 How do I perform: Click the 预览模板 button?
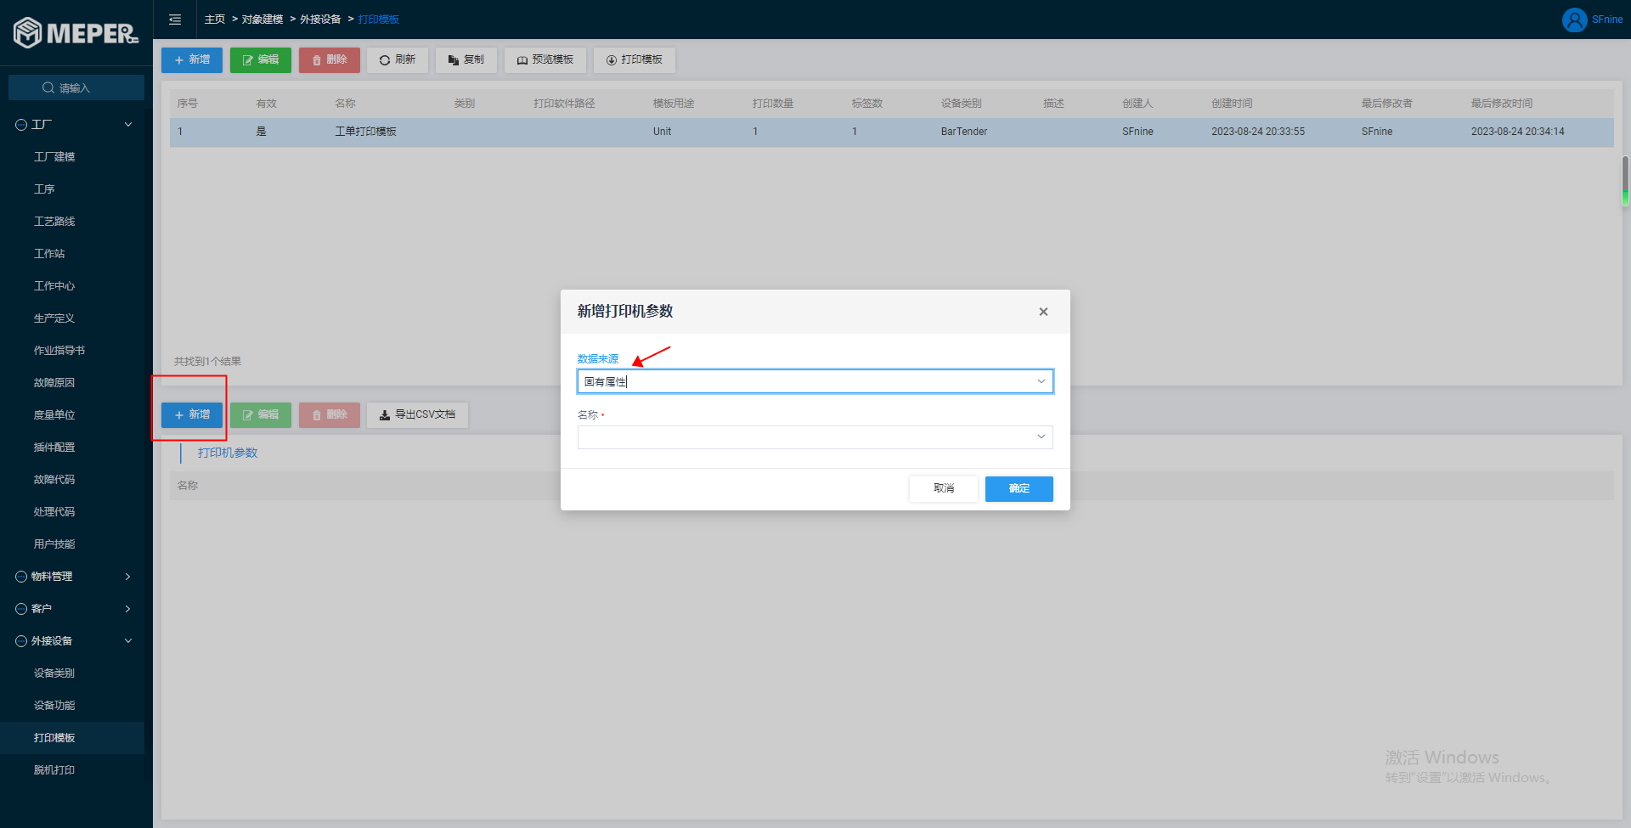click(545, 59)
